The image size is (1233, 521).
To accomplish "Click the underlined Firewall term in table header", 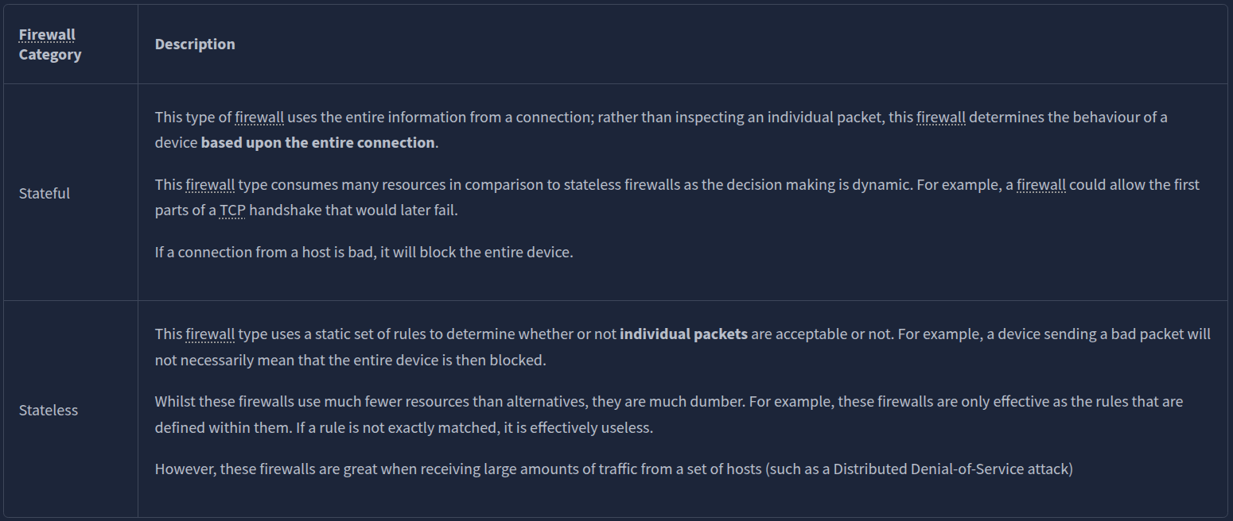I will pos(47,35).
